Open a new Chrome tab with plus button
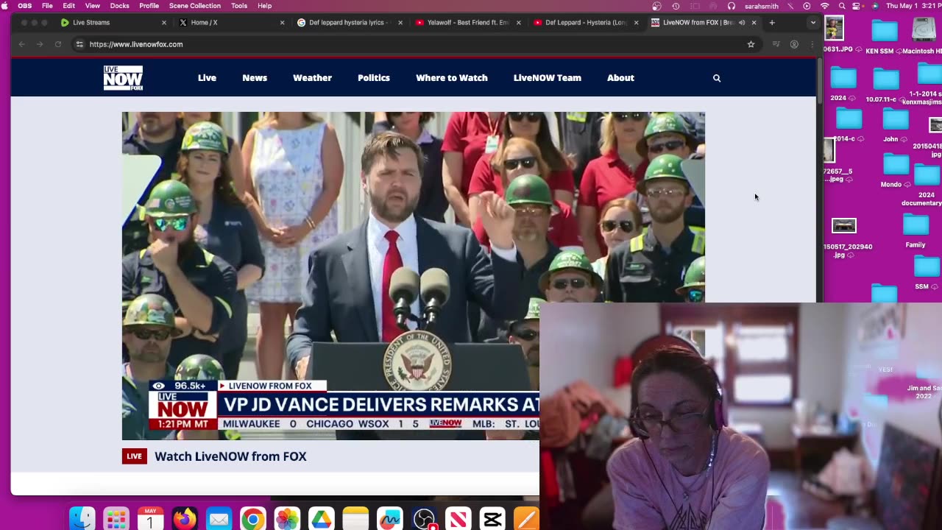 (x=772, y=23)
